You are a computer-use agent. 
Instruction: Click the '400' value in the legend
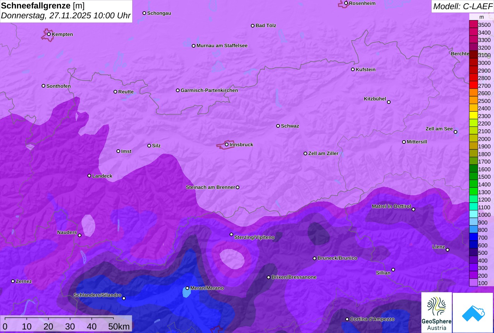tap(483, 260)
